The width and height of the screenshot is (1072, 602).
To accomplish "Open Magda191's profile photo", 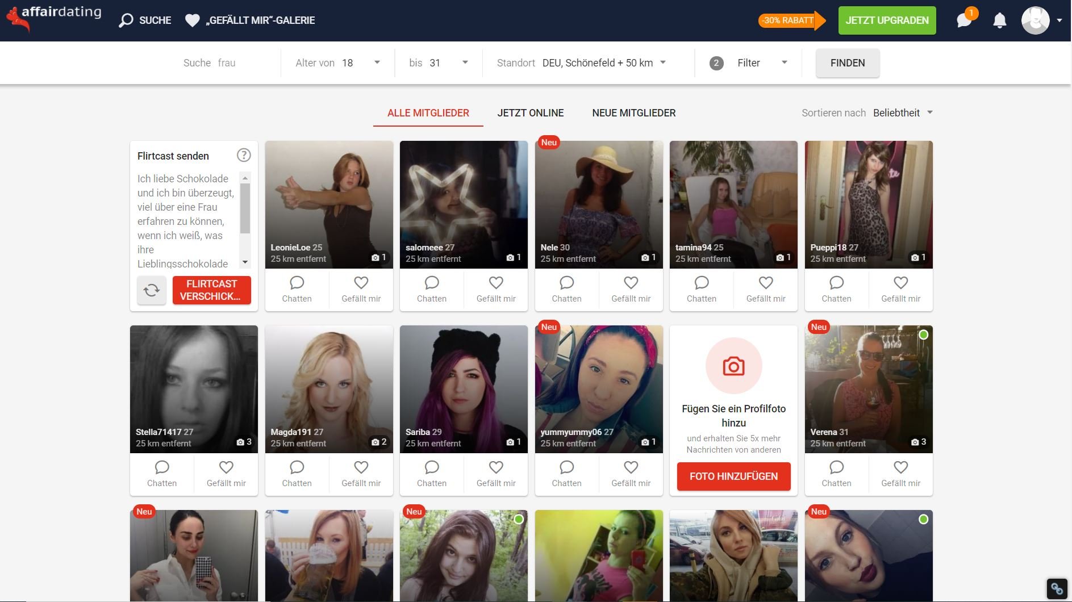I will click(329, 389).
